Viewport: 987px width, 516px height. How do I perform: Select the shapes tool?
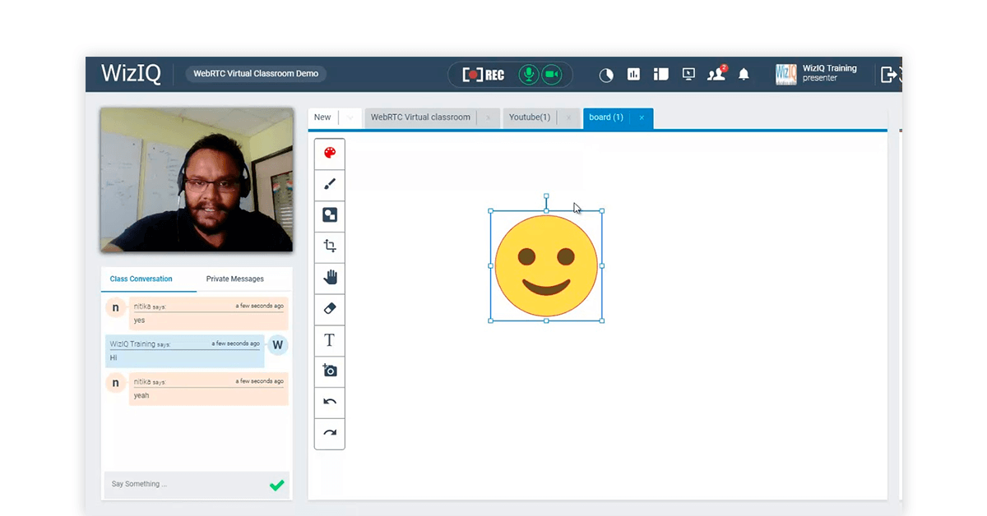point(330,215)
